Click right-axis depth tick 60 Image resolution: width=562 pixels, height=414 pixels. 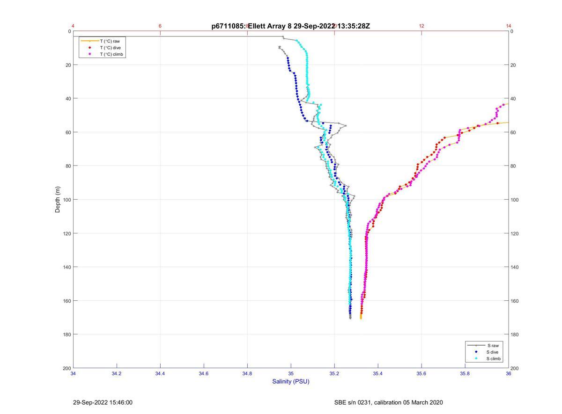pos(513,132)
